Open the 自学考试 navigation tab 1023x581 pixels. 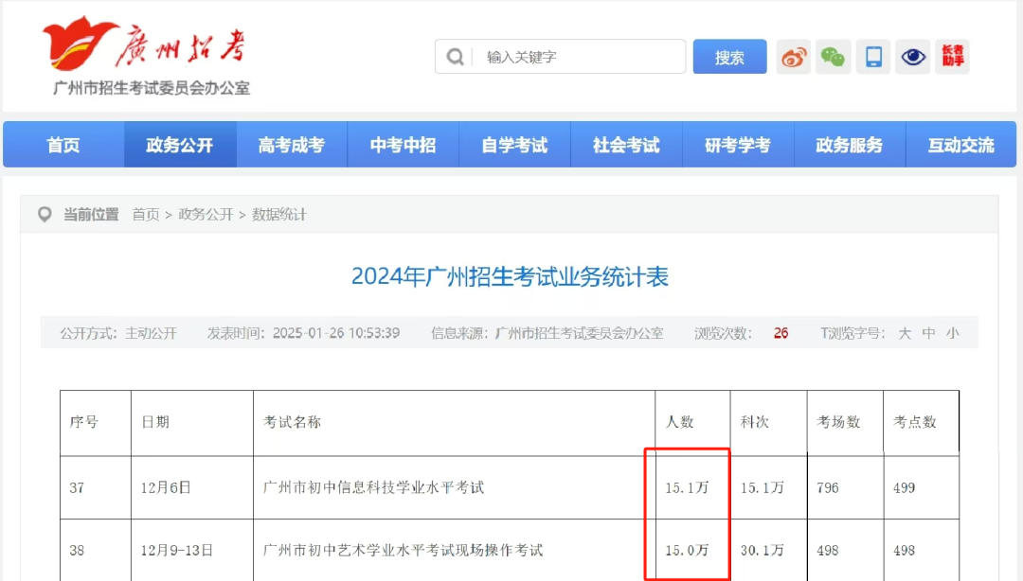(514, 145)
